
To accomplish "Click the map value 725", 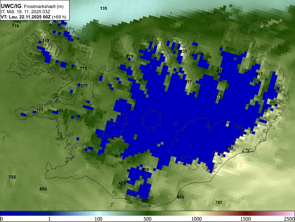I will pos(12,177).
